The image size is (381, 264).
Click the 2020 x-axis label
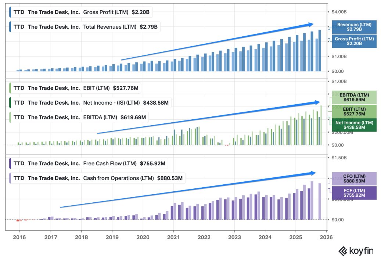(143, 237)
